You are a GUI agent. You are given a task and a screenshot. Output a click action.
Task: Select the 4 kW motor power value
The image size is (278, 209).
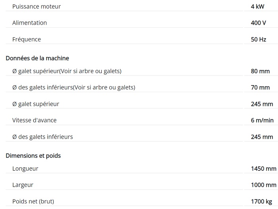tap(258, 6)
